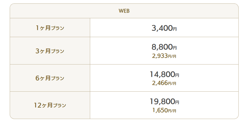Click the 円 symbol after 8,800

click(x=175, y=48)
